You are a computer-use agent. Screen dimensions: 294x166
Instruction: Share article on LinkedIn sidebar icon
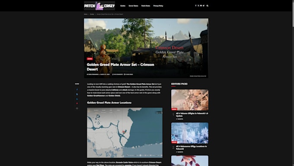click(77, 99)
